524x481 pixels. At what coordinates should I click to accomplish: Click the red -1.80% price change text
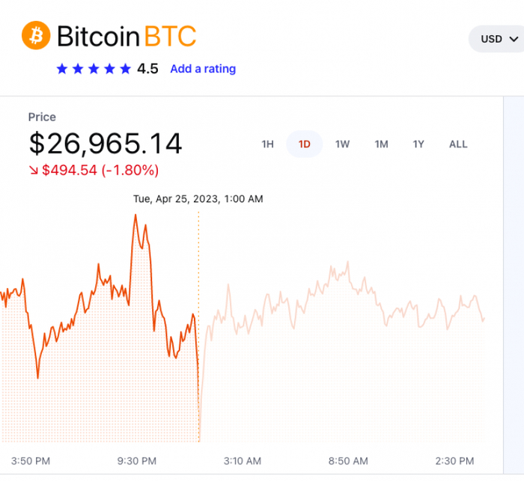pos(130,171)
